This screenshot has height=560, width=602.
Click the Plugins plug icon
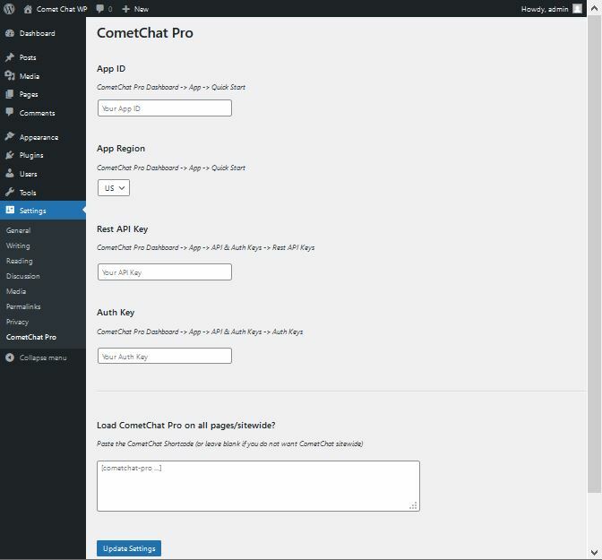pos(10,155)
